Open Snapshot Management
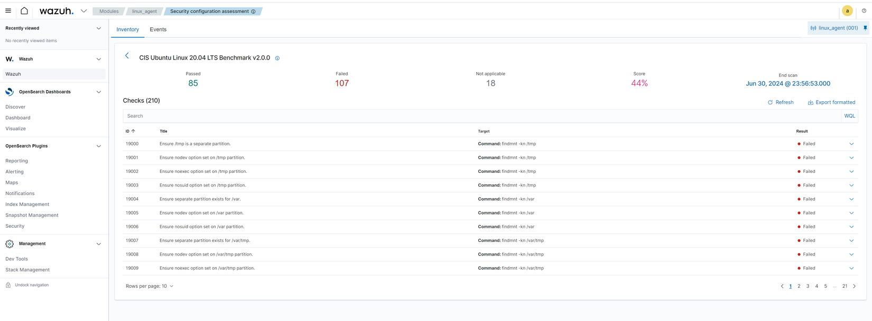872x321 pixels. click(32, 215)
